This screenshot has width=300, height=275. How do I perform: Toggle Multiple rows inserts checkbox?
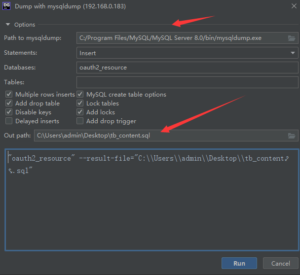pyautogui.click(x=9, y=94)
